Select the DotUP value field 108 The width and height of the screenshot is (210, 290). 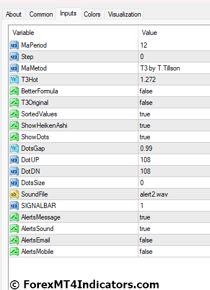tap(174, 160)
